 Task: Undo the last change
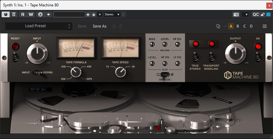click(x=114, y=27)
